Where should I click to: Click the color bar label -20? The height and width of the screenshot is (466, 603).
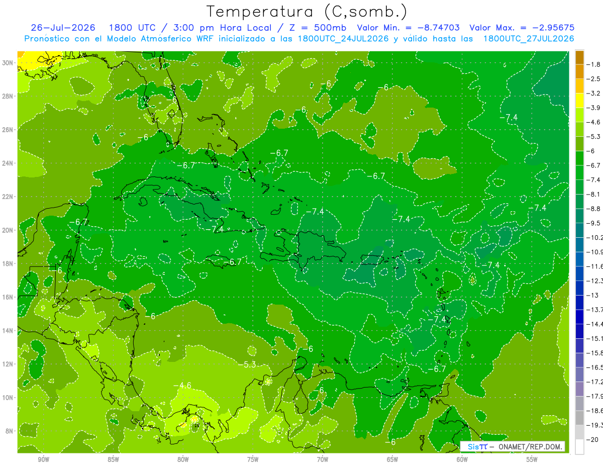click(592, 440)
